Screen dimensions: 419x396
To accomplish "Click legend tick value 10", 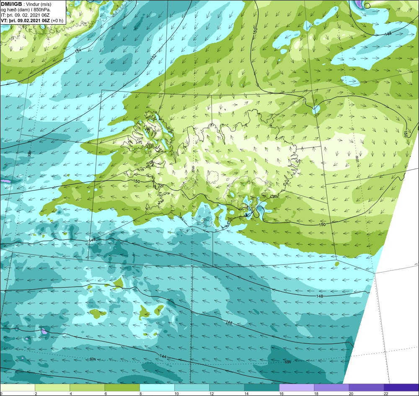I will click(x=177, y=393).
